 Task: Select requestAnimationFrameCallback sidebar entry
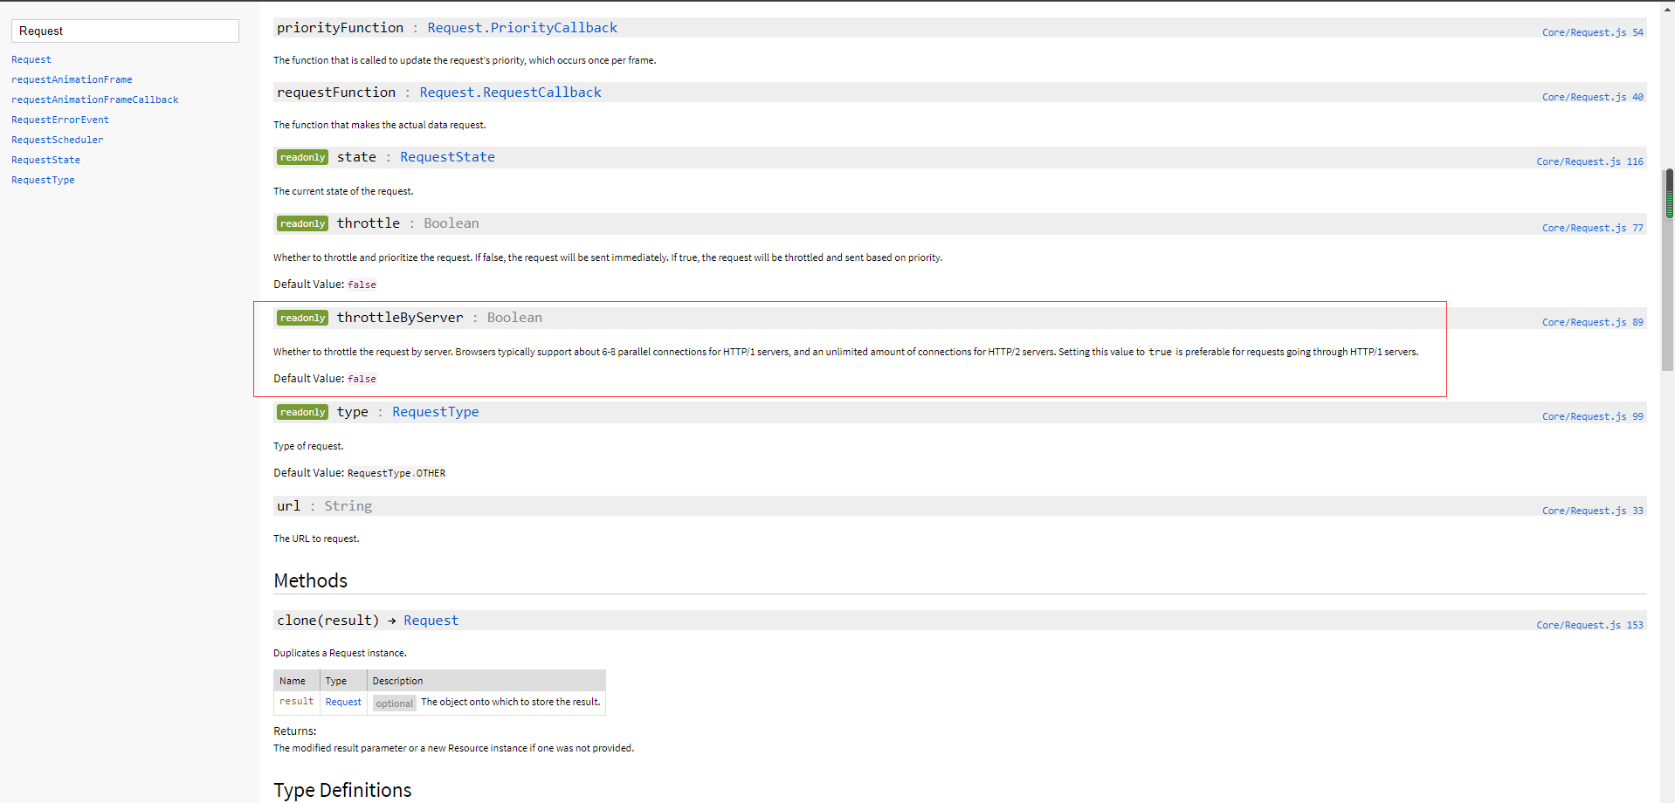pos(94,100)
